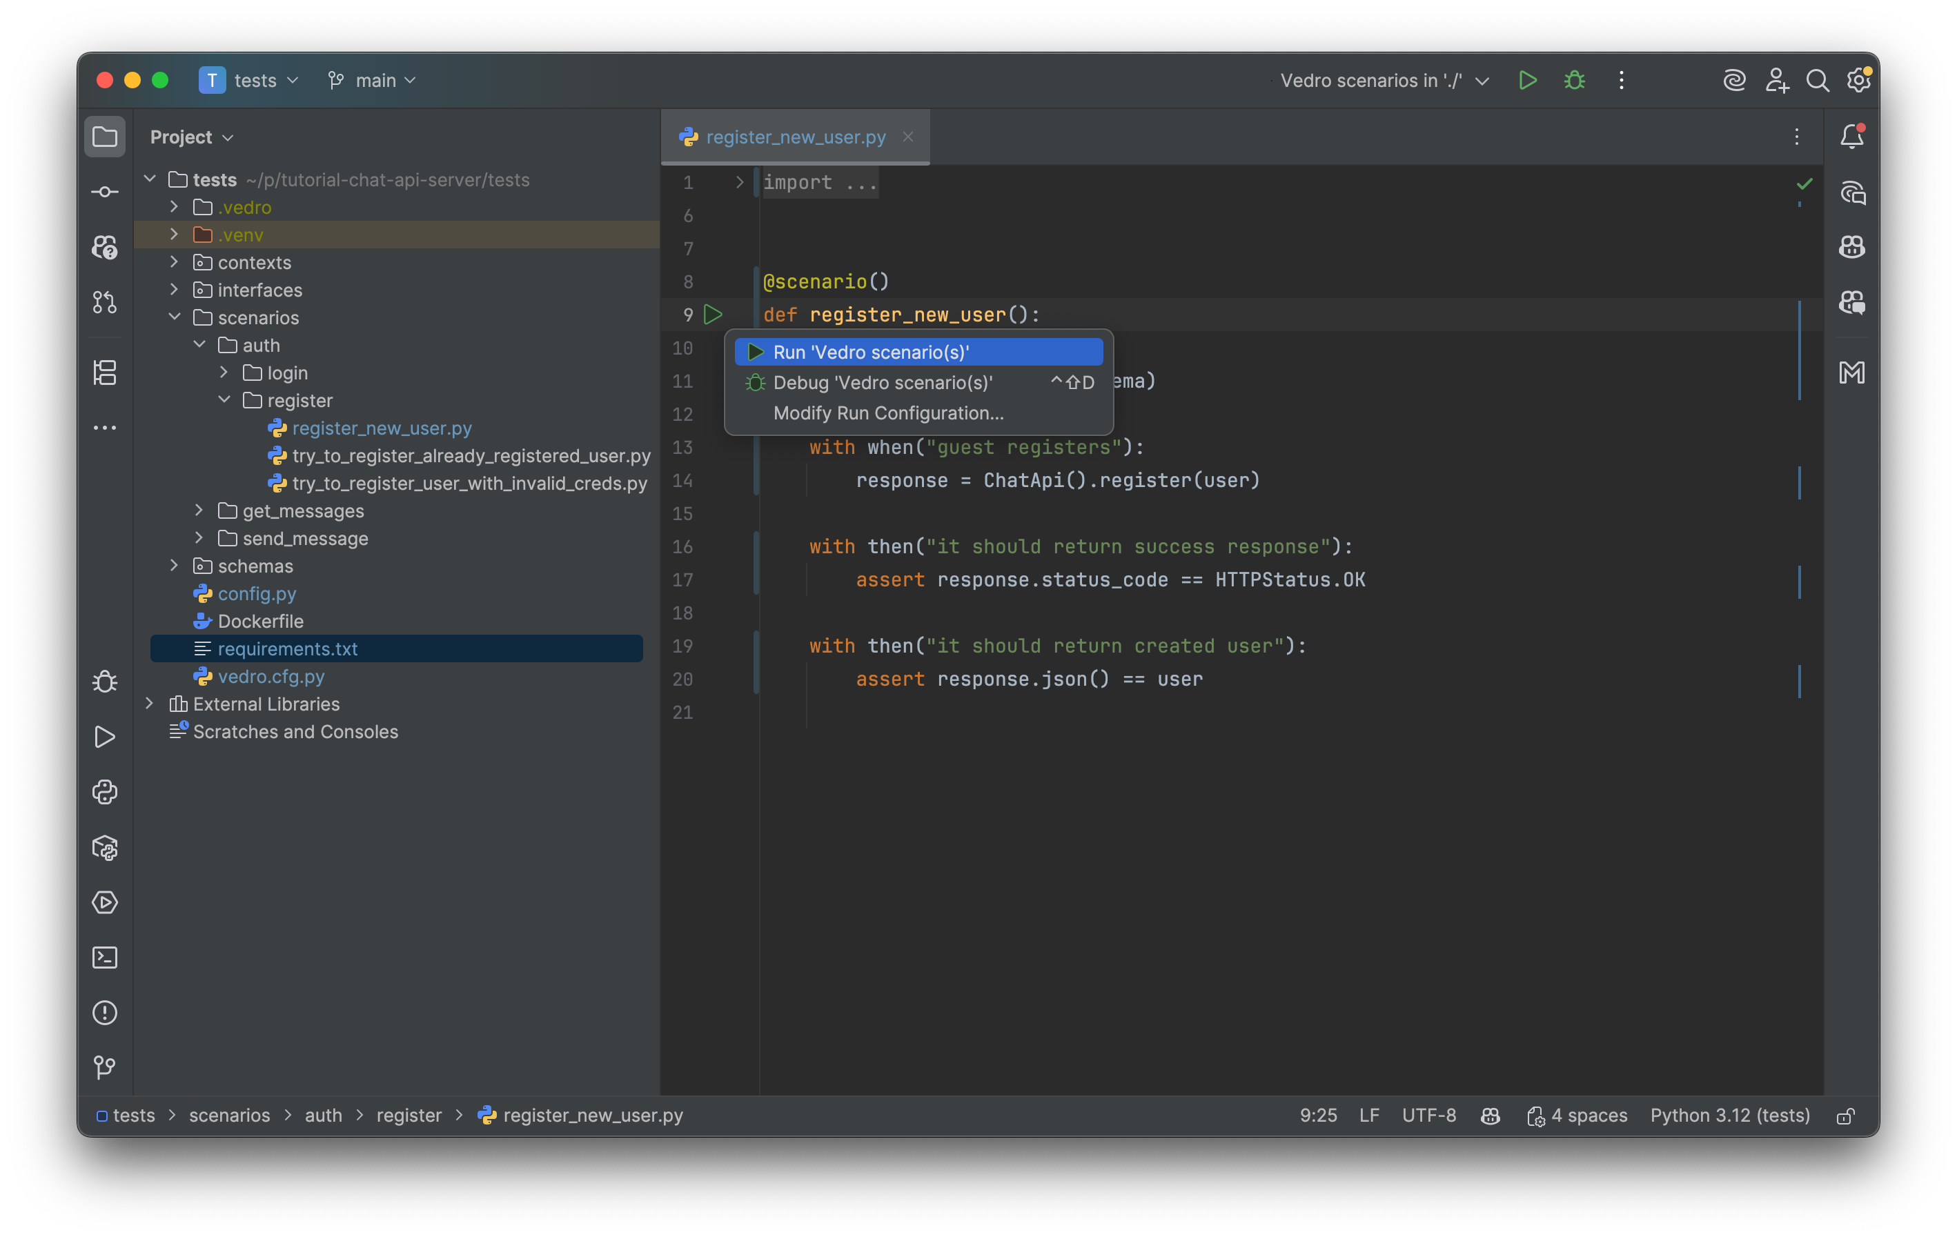The image size is (1957, 1239).
Task: Switch to register_new_user.py editor tab
Action: click(795, 137)
